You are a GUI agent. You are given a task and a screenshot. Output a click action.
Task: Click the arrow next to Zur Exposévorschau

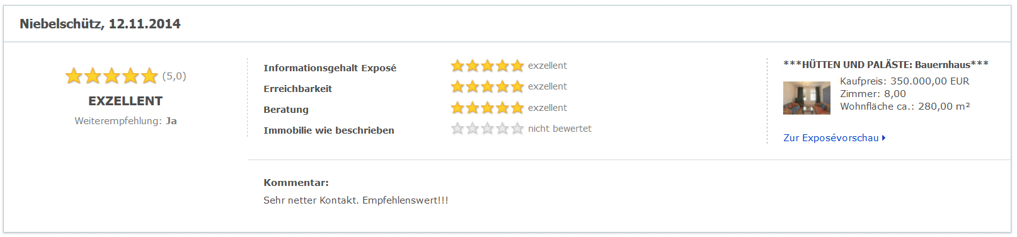coord(884,138)
